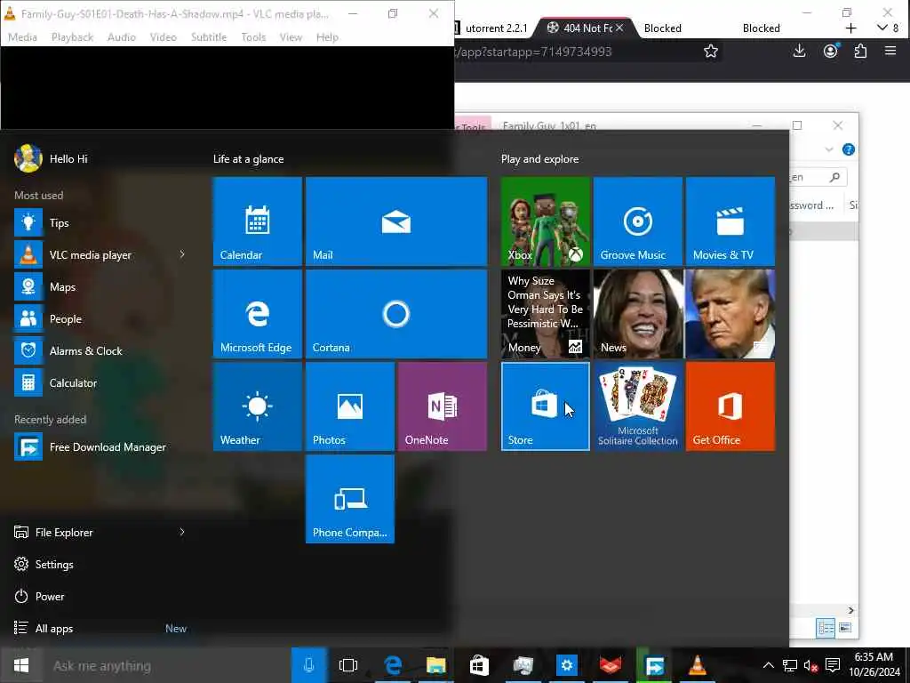Open the clock showing 6:35 AM
The image size is (910, 683).
pos(874,664)
